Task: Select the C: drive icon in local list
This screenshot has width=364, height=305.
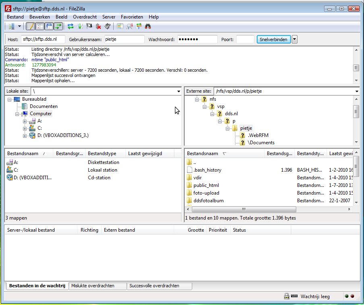Action: (10, 170)
